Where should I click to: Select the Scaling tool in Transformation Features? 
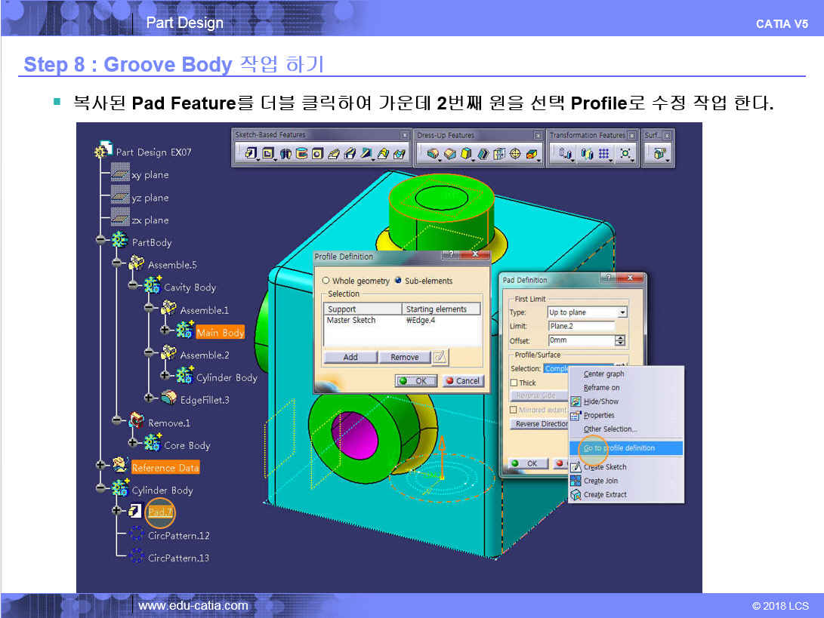click(626, 154)
